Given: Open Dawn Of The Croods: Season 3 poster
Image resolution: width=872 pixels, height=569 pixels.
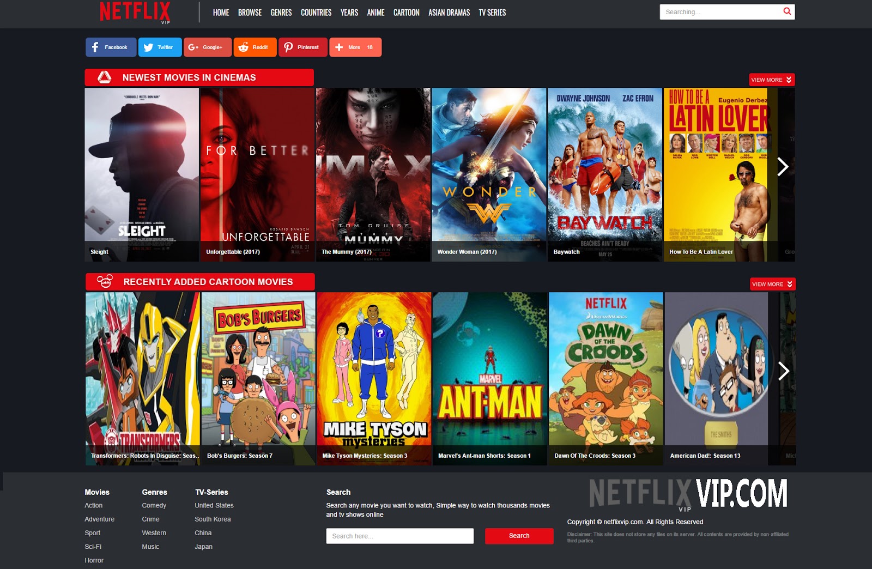Looking at the screenshot, I should pyautogui.click(x=606, y=379).
